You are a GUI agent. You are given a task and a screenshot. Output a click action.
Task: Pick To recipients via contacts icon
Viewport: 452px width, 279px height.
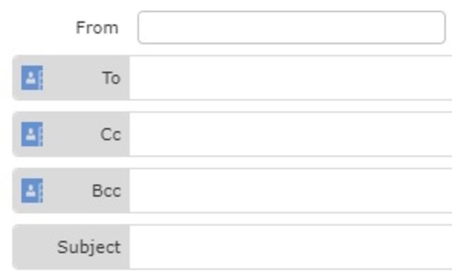click(32, 78)
